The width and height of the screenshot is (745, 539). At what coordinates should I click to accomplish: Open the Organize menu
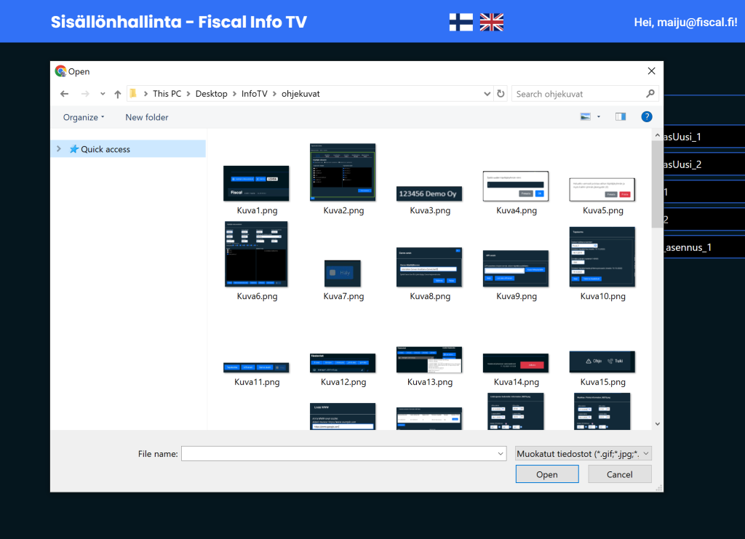pyautogui.click(x=84, y=117)
